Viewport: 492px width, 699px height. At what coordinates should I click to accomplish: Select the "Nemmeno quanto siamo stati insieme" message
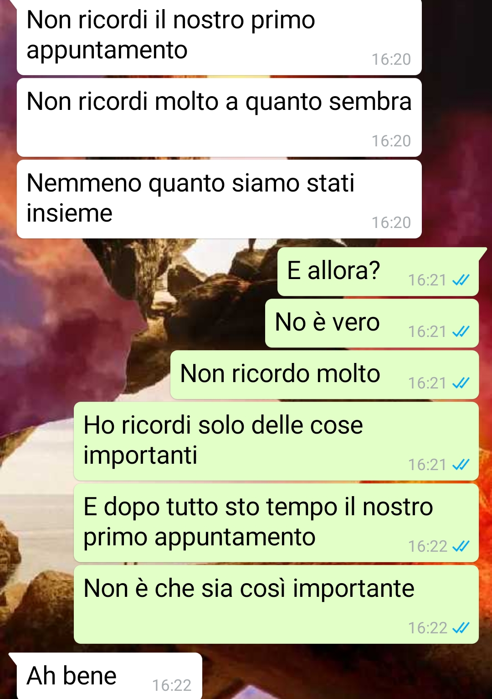click(x=219, y=199)
